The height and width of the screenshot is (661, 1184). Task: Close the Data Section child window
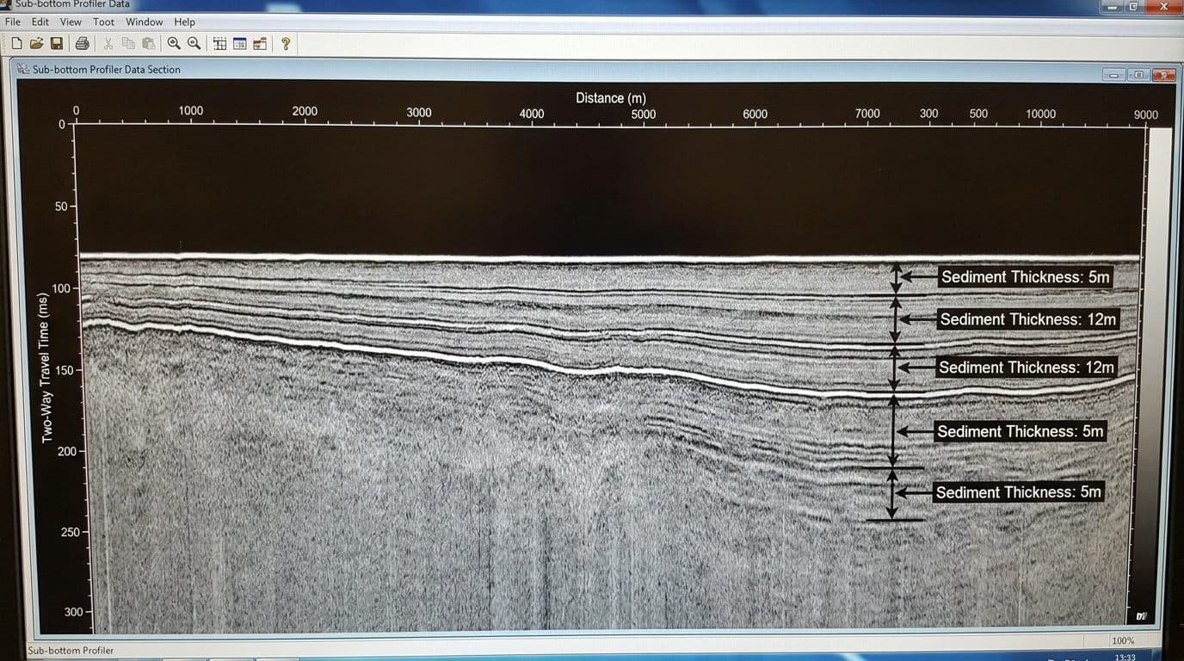[x=1163, y=75]
